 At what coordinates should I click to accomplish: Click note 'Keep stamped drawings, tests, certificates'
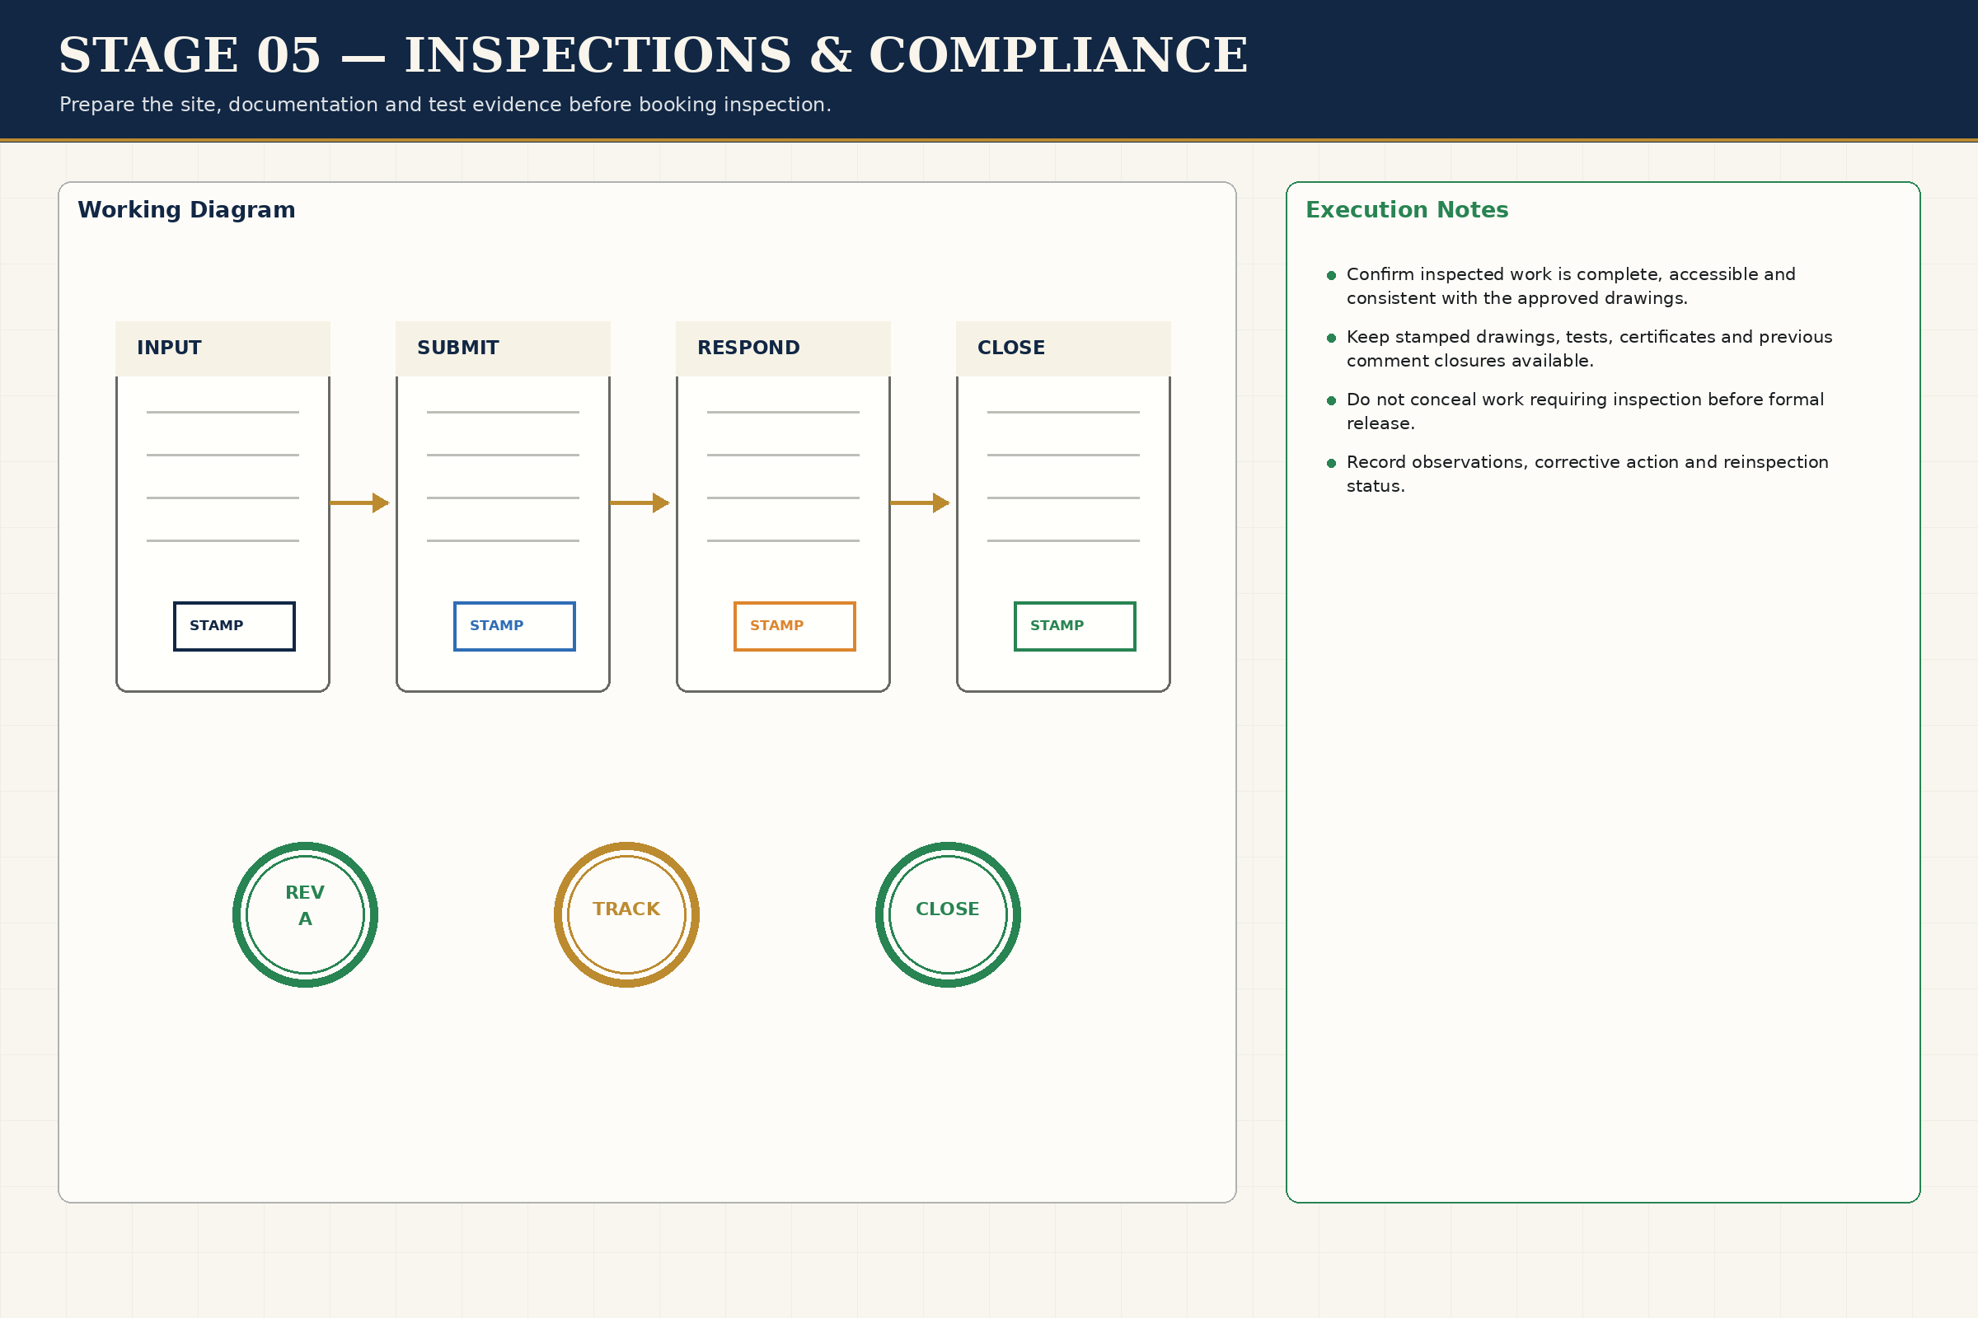1590,348
